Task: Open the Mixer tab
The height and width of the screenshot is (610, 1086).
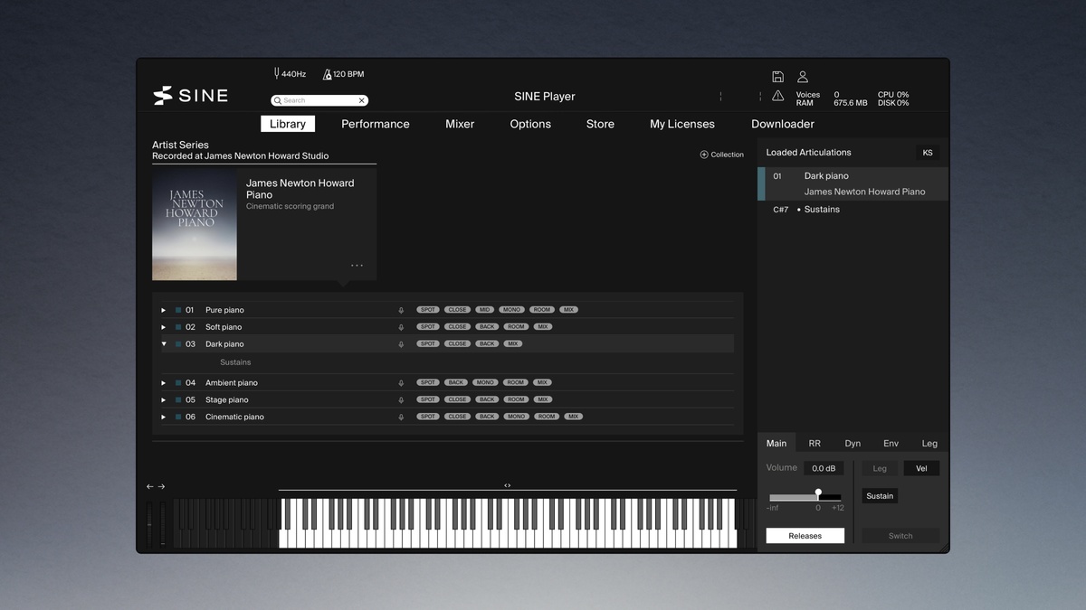Action: [x=460, y=124]
